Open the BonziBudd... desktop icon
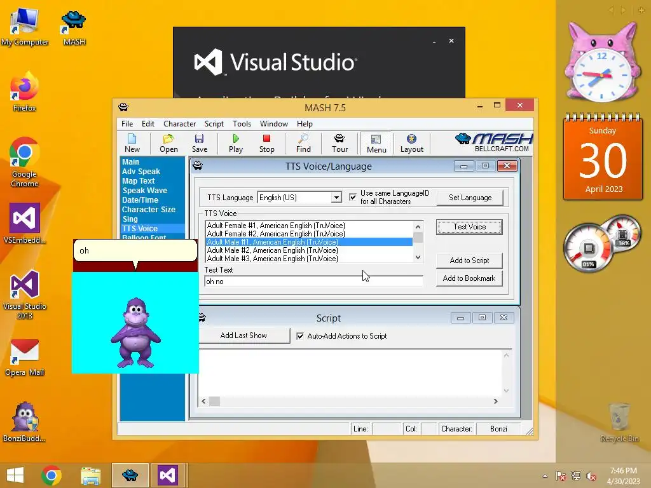 click(x=25, y=422)
